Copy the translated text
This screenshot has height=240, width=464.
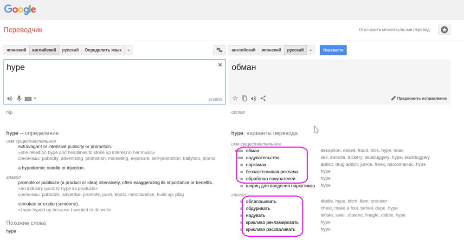click(245, 98)
